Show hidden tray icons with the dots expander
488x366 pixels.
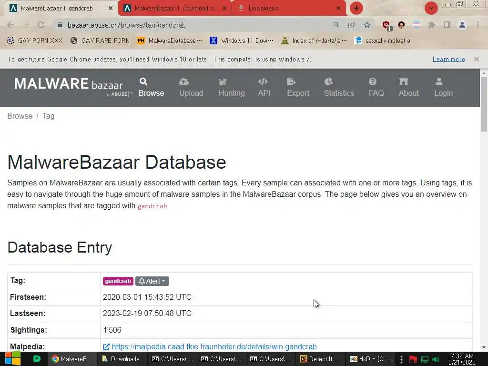[401, 359]
